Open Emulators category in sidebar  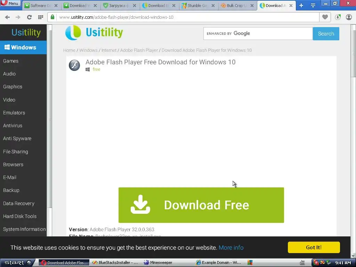tap(14, 113)
